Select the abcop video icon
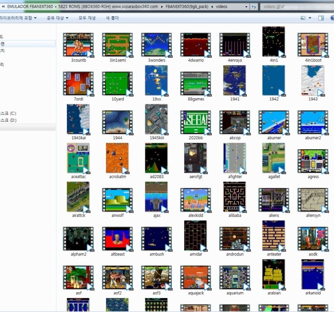 click(x=235, y=123)
